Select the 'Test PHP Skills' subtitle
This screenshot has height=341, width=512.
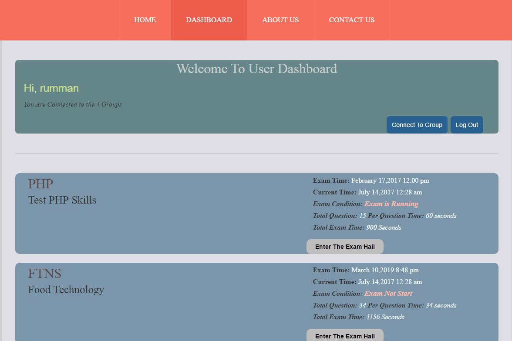click(x=62, y=200)
